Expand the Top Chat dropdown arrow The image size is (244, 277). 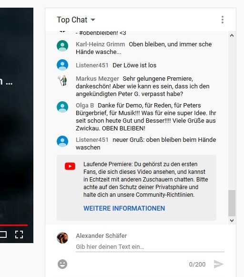[93, 20]
